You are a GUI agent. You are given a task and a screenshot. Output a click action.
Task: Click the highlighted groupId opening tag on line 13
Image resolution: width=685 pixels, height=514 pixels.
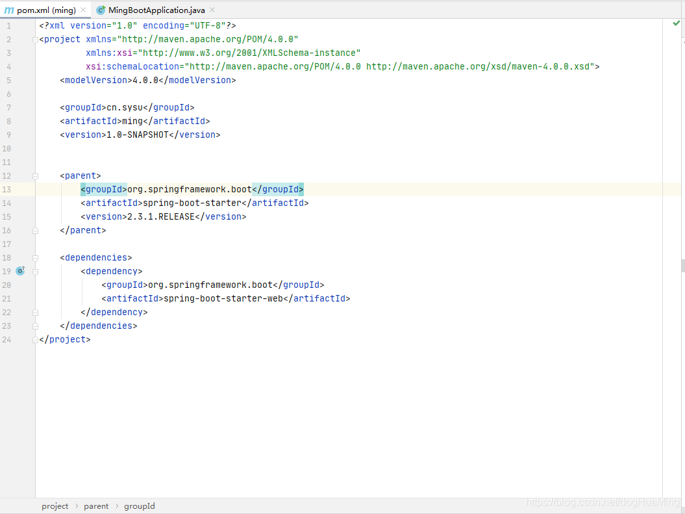pos(104,189)
